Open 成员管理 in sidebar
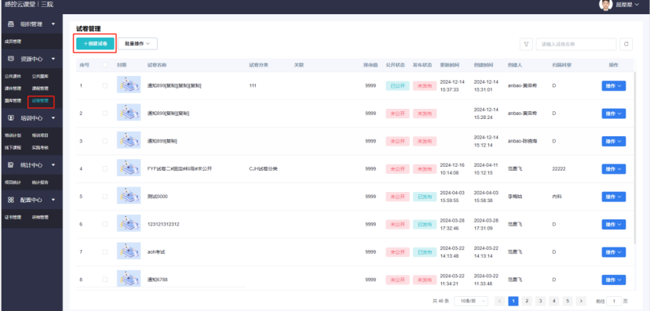650x311 pixels. [x=13, y=42]
